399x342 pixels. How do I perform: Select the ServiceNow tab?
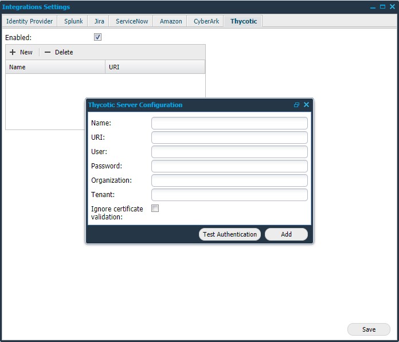(132, 21)
